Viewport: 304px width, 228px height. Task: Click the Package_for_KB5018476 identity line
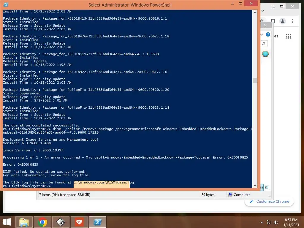(x=86, y=36)
